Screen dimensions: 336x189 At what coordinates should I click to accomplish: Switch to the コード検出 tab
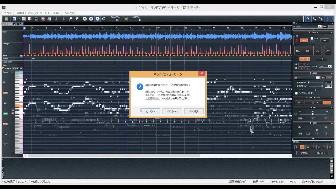pos(7,24)
